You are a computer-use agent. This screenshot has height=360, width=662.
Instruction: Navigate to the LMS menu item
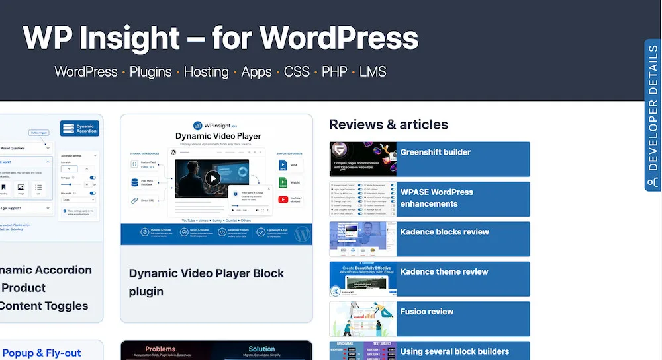pos(372,71)
